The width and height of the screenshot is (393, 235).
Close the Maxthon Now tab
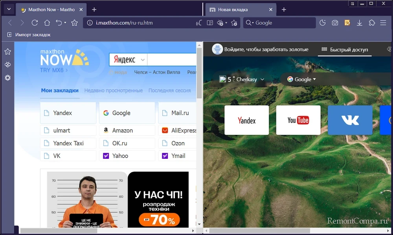(x=81, y=9)
